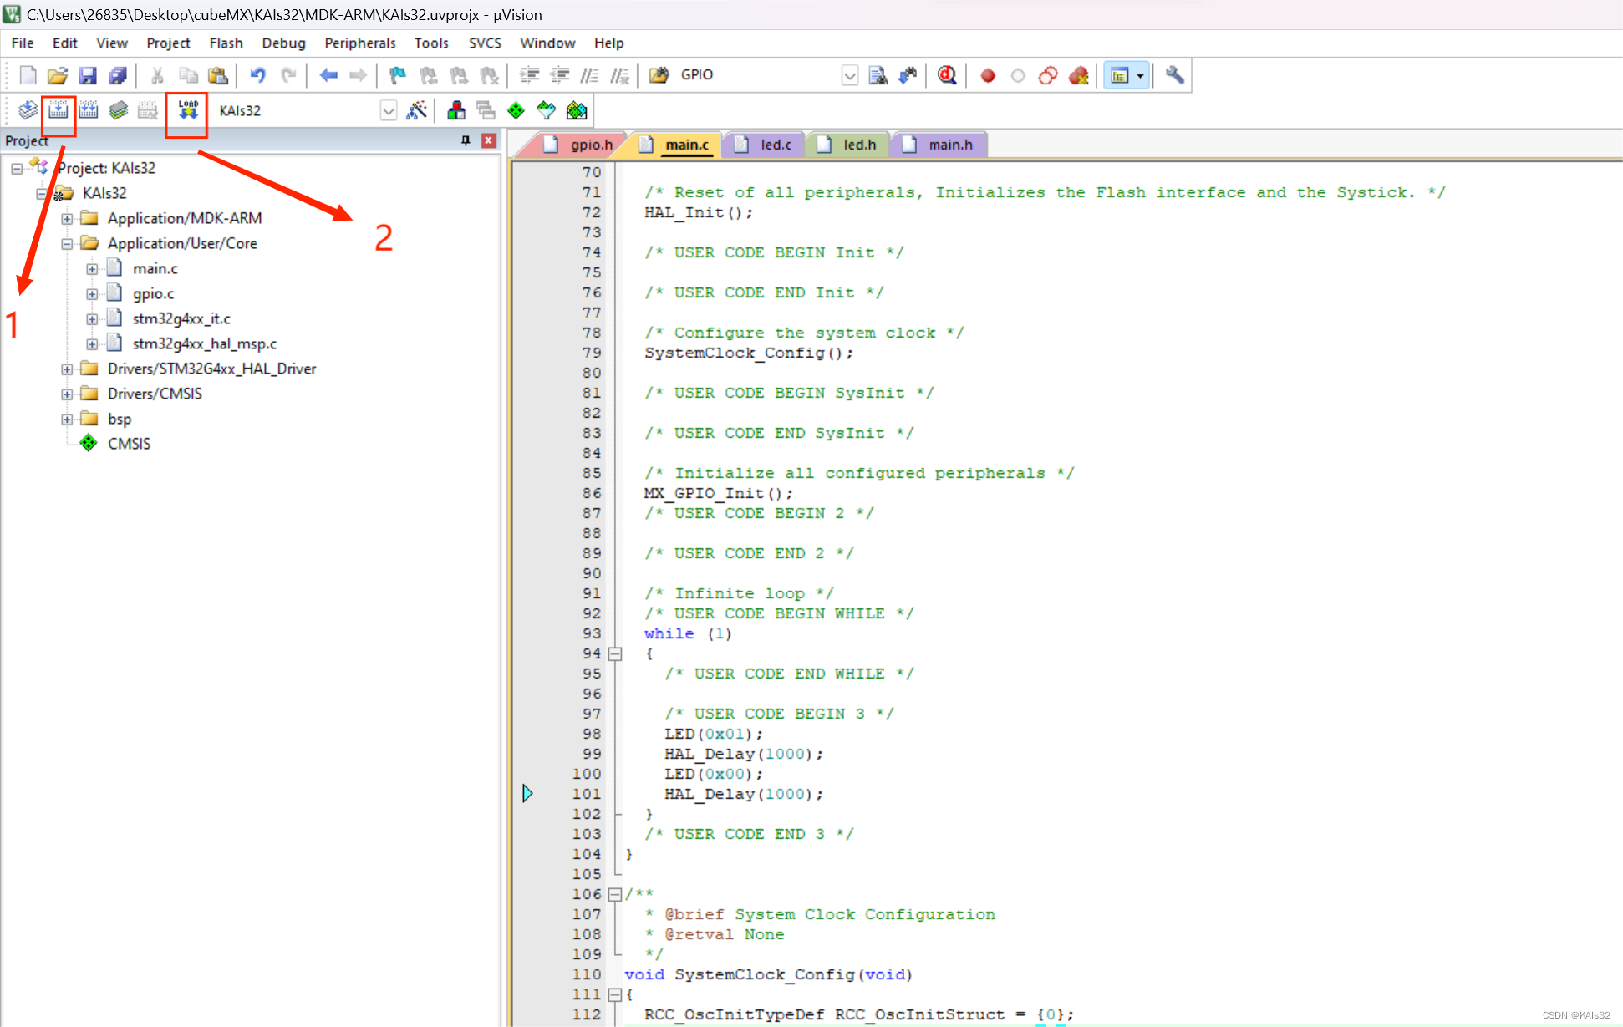Start the debug session with the magnifier d icon

click(x=946, y=75)
